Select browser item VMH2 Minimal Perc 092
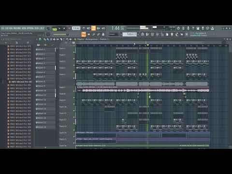232x174 pixels. pos(19,104)
